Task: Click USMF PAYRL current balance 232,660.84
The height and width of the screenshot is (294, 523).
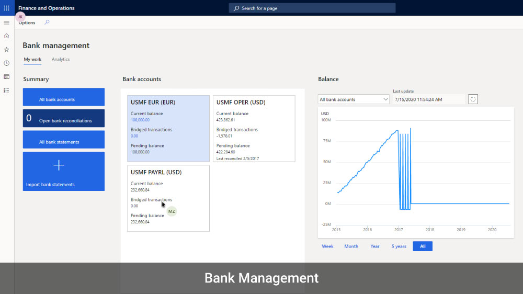Action: pyautogui.click(x=140, y=190)
